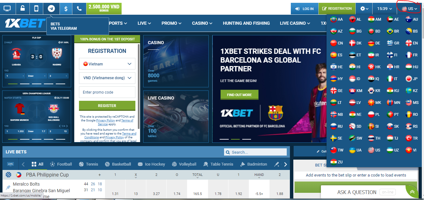Choose the KR Korea flag language
Viewport: 424px width, 200px height.
pos(374,90)
